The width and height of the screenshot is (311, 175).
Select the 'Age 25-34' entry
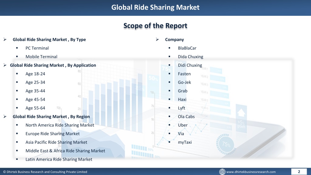(35, 82)
